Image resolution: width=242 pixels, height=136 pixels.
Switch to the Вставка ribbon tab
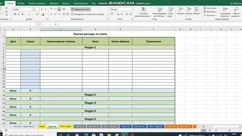21,3
